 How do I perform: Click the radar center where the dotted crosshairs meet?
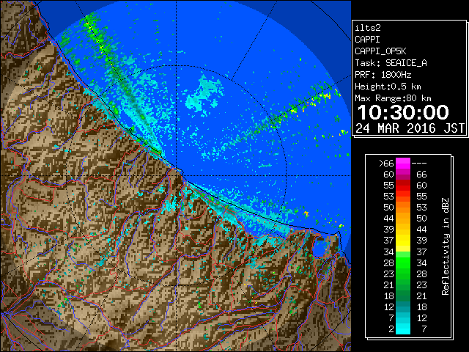176,176
